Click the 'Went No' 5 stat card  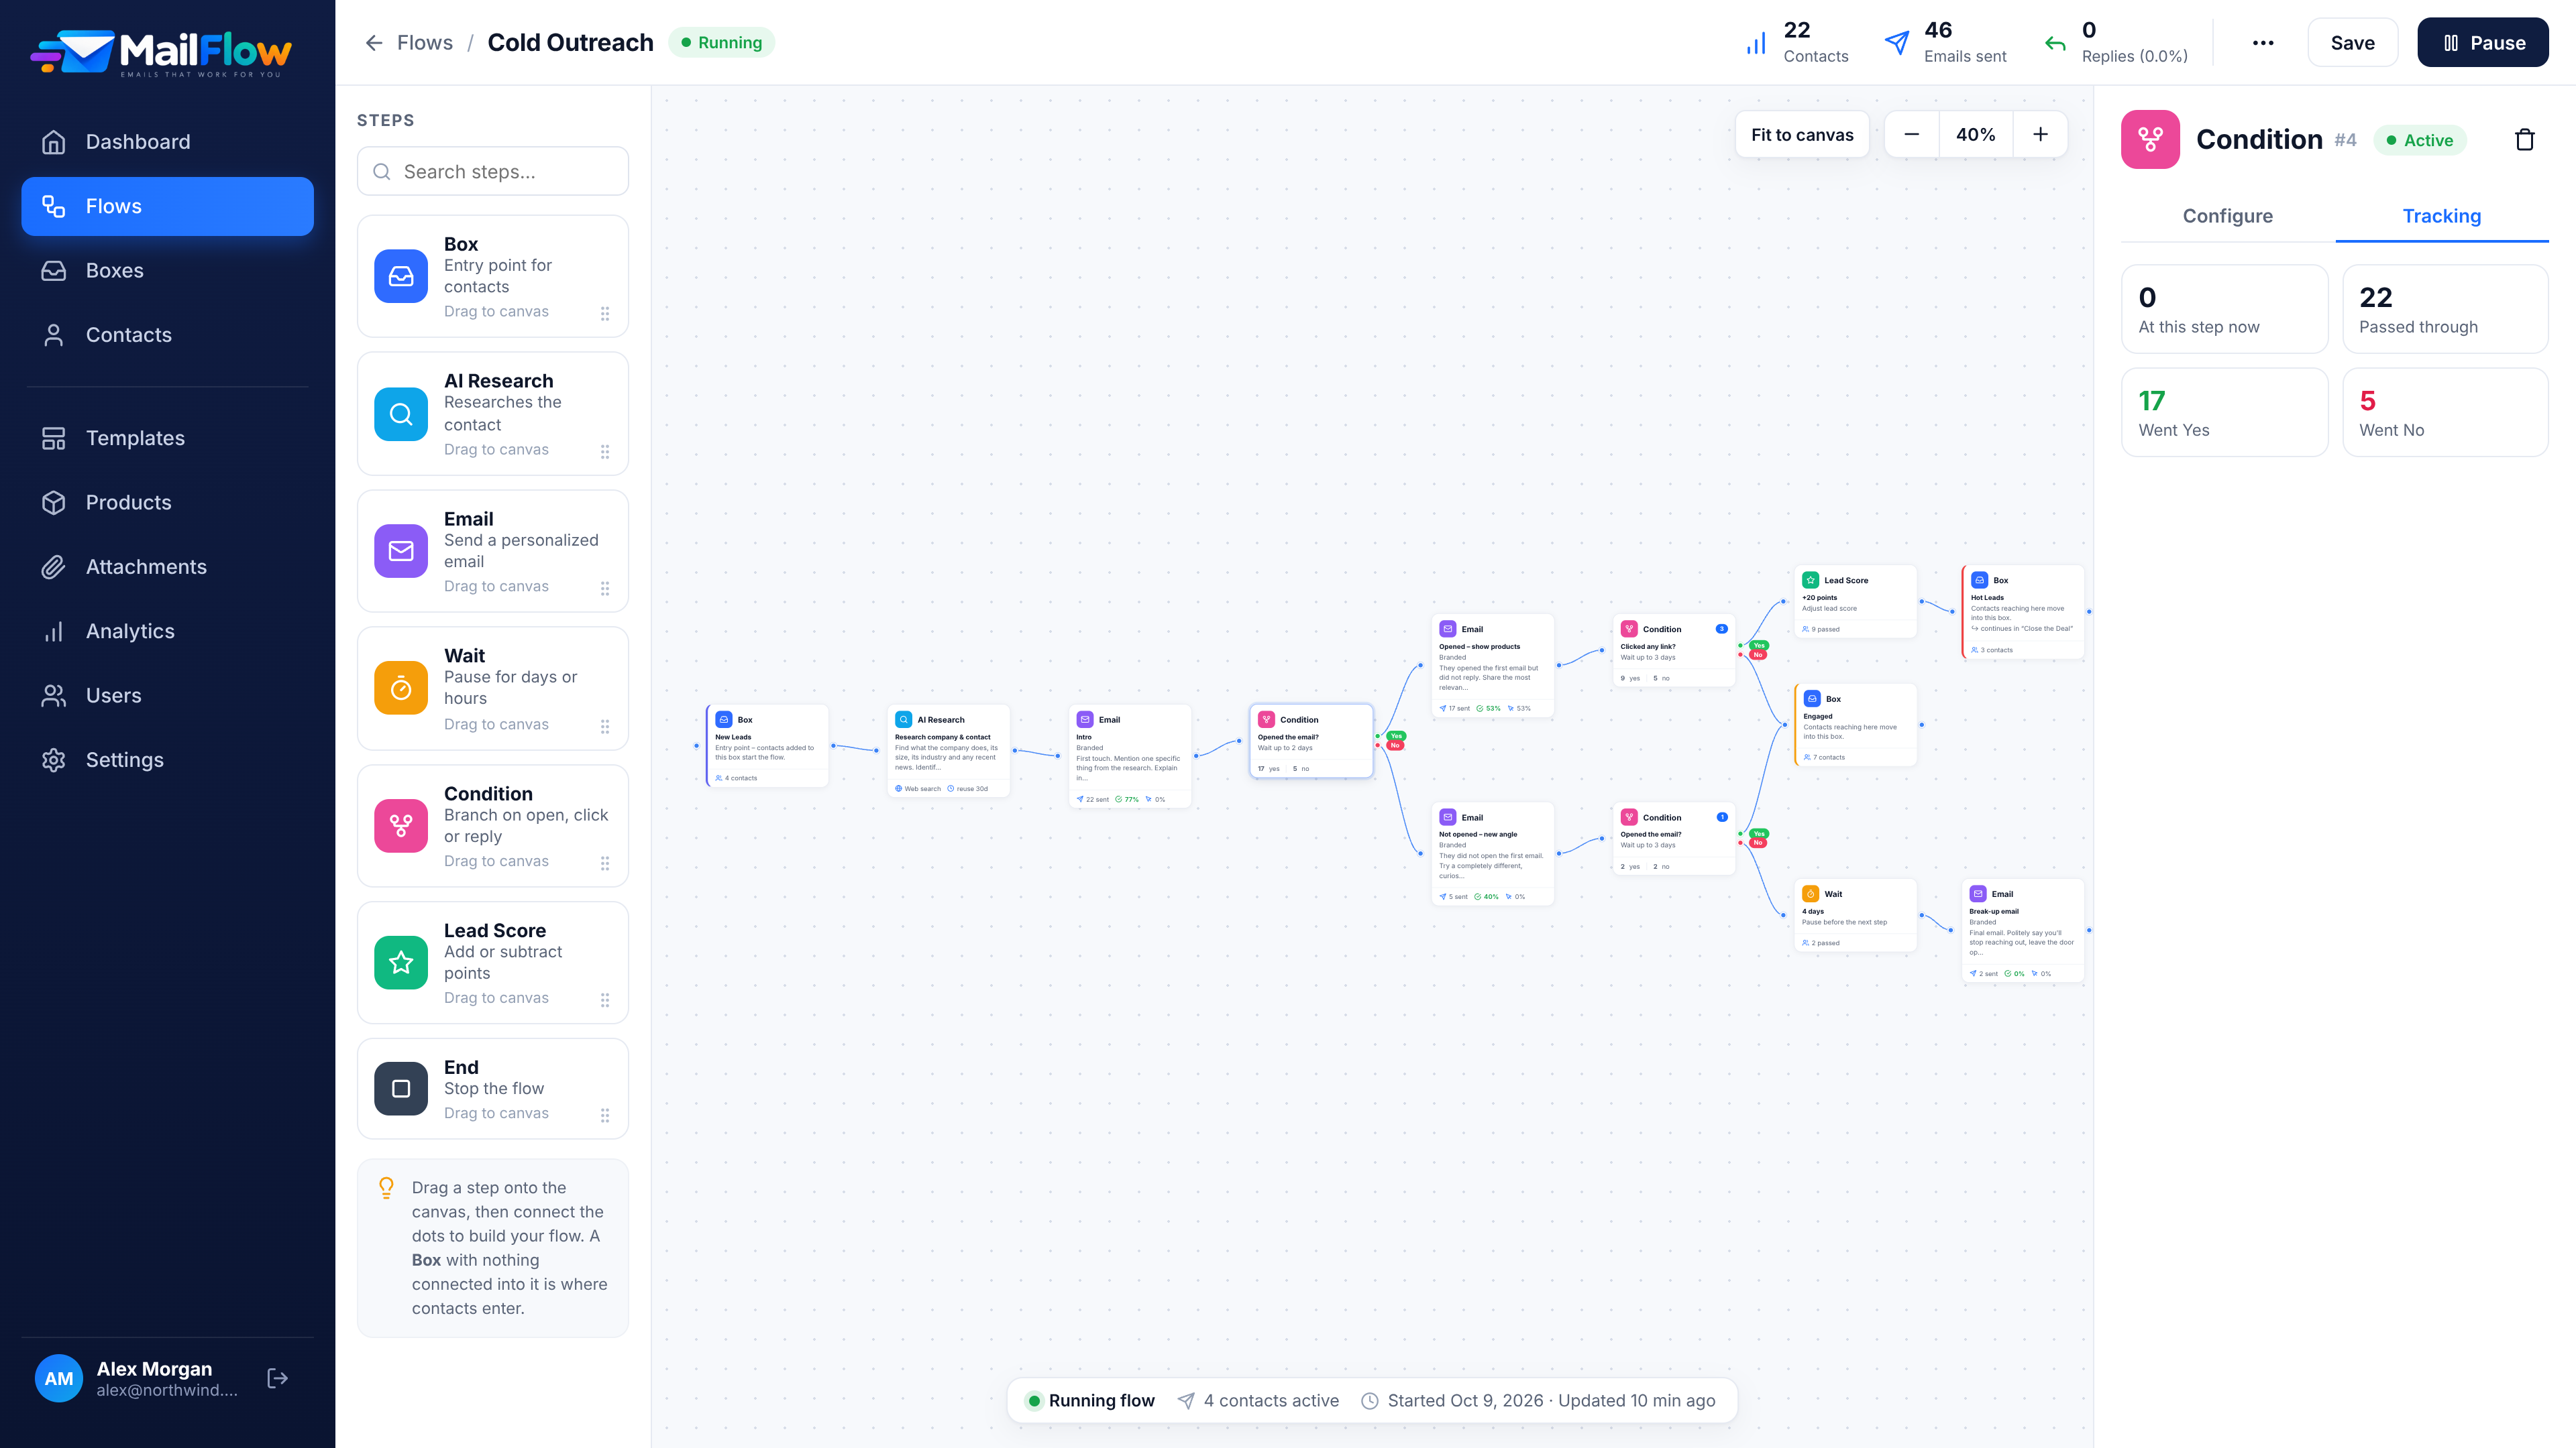click(x=2445, y=413)
